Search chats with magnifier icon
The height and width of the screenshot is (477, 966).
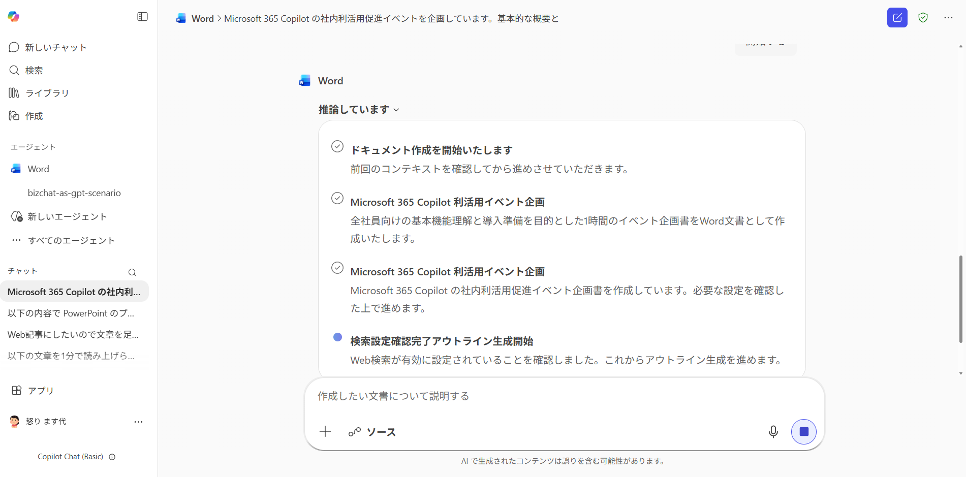[x=132, y=272]
